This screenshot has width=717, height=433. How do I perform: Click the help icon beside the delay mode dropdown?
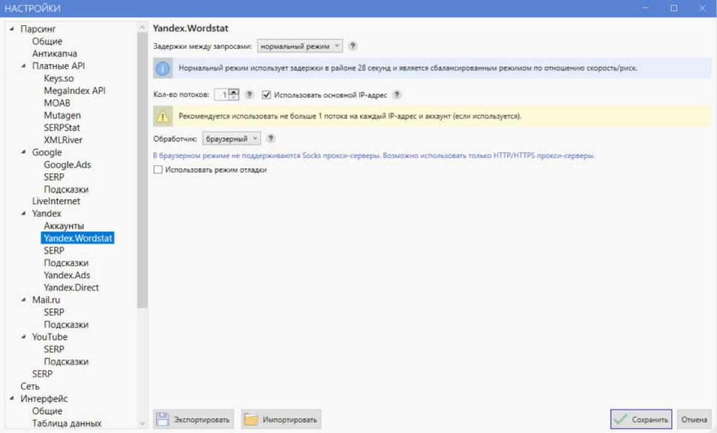353,46
